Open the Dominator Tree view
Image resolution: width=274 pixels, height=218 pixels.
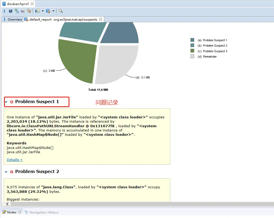17,11
